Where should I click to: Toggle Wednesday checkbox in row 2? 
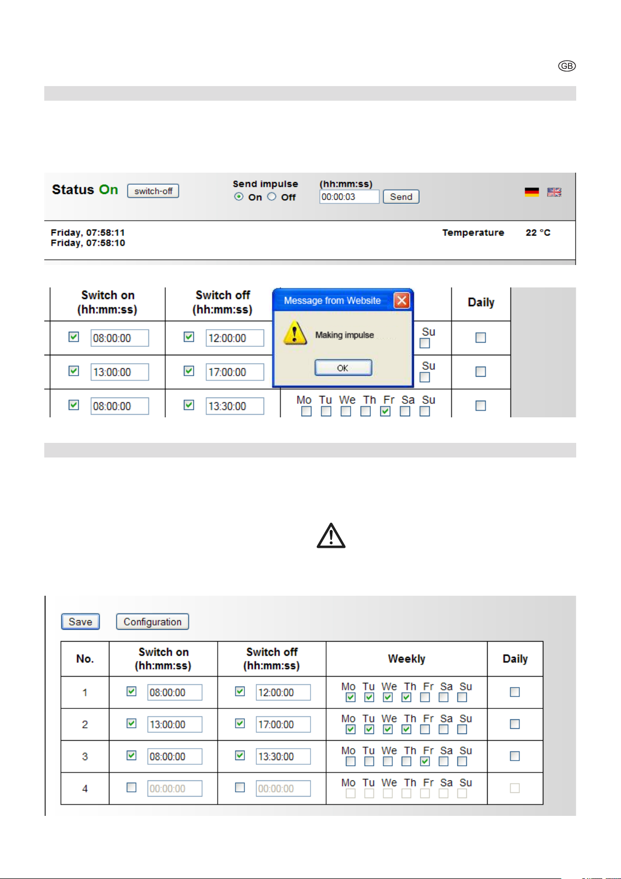(388, 729)
